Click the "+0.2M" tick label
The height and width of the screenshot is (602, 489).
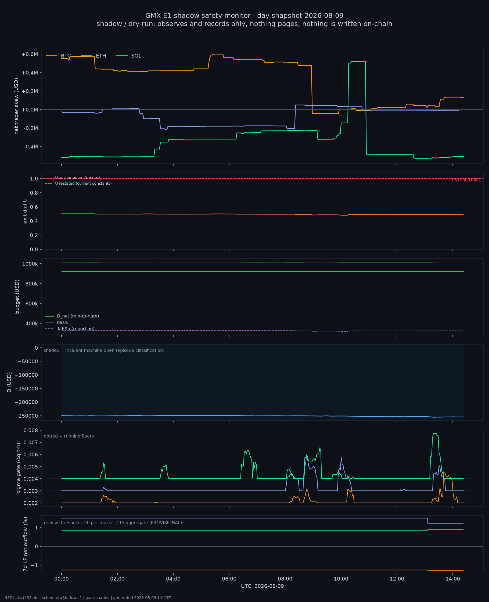(30, 91)
